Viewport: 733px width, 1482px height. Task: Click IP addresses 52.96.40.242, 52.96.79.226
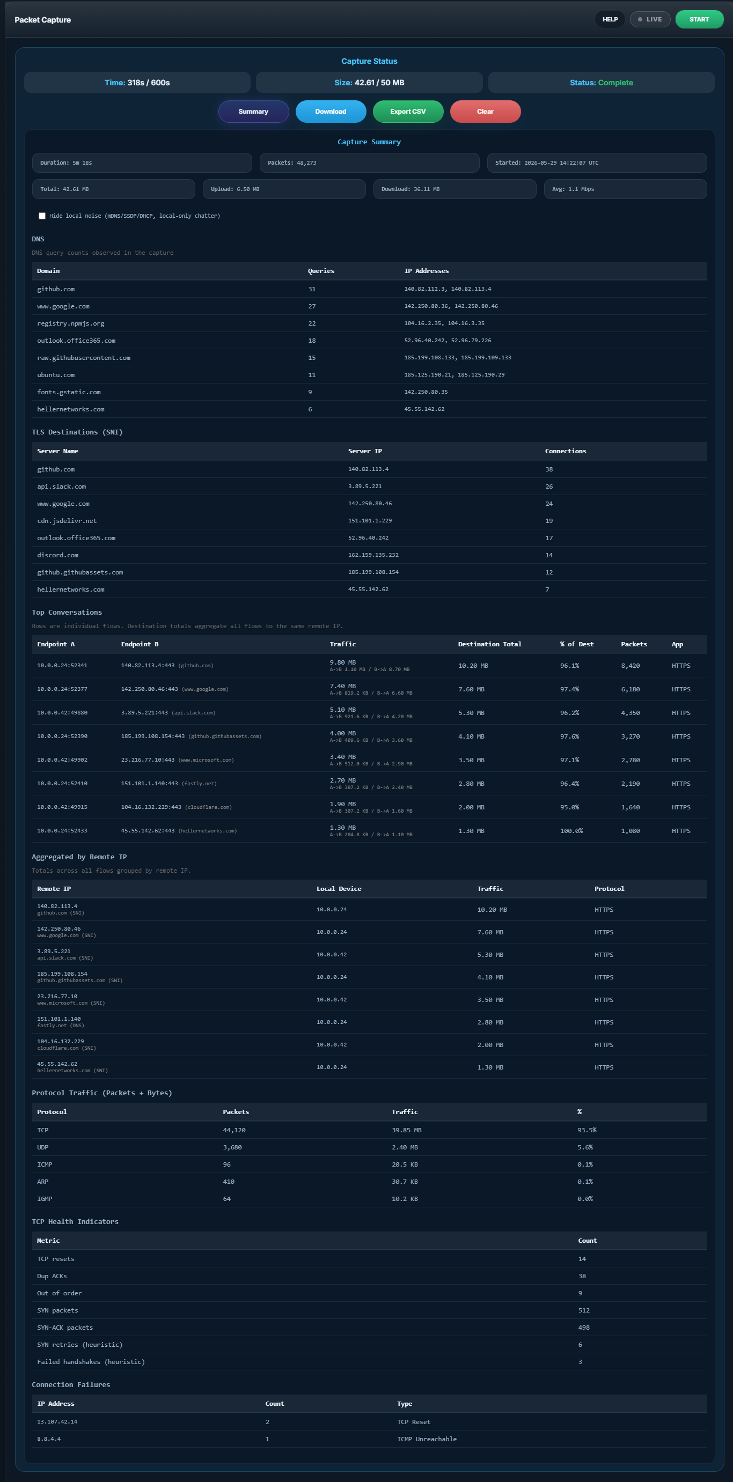448,341
